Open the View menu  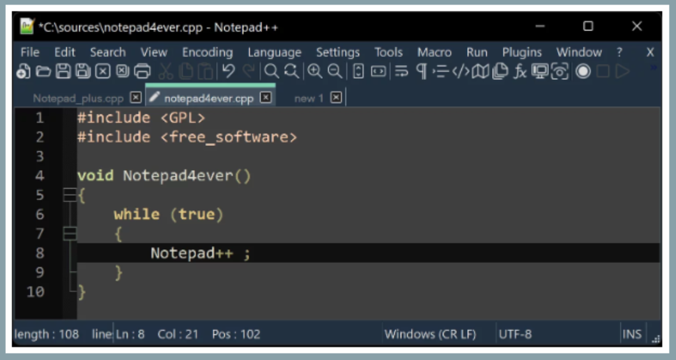pos(153,52)
